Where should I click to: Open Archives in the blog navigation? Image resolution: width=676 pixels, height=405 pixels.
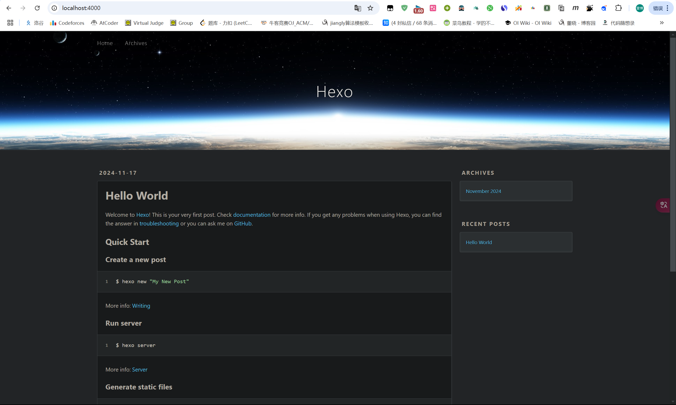(x=136, y=43)
